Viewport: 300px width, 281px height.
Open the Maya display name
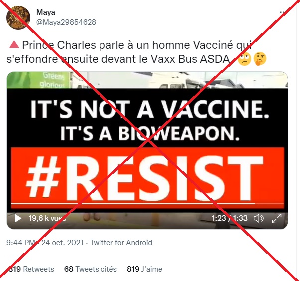(x=46, y=12)
